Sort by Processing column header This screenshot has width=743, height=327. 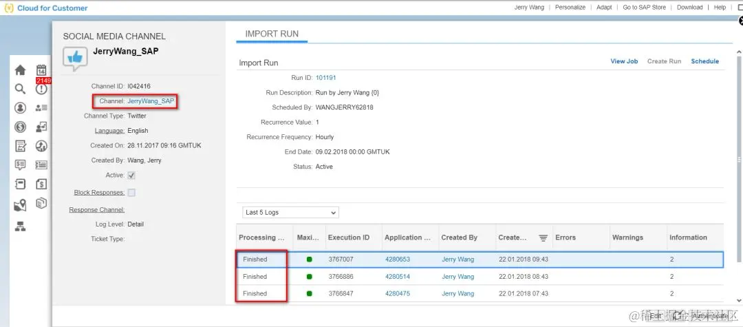point(264,238)
